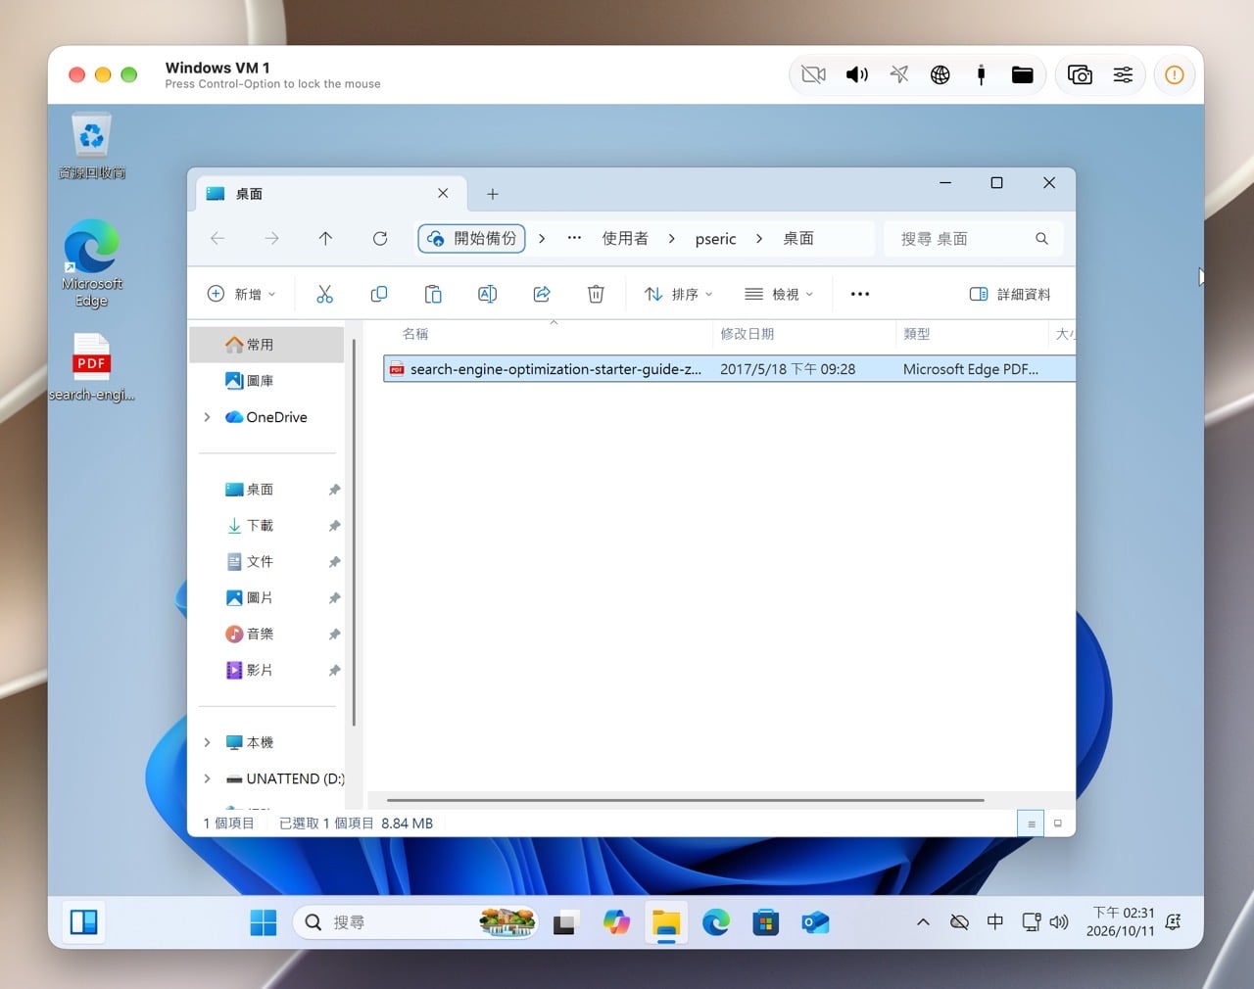Open the see-more ellipsis in the toolbar
The height and width of the screenshot is (989, 1254).
click(860, 294)
